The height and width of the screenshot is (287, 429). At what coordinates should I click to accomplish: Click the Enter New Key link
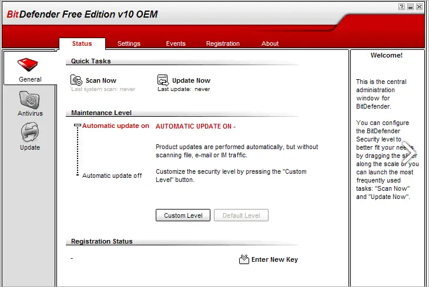[274, 259]
